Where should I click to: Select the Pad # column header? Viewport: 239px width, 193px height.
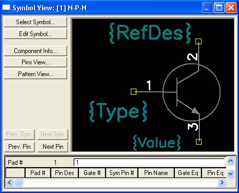[x=38, y=173]
